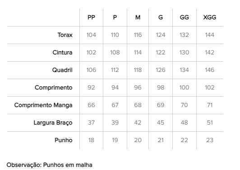240x170 pixels.
Task: Click the Torax value 144 for XGG
Action: [209, 35]
